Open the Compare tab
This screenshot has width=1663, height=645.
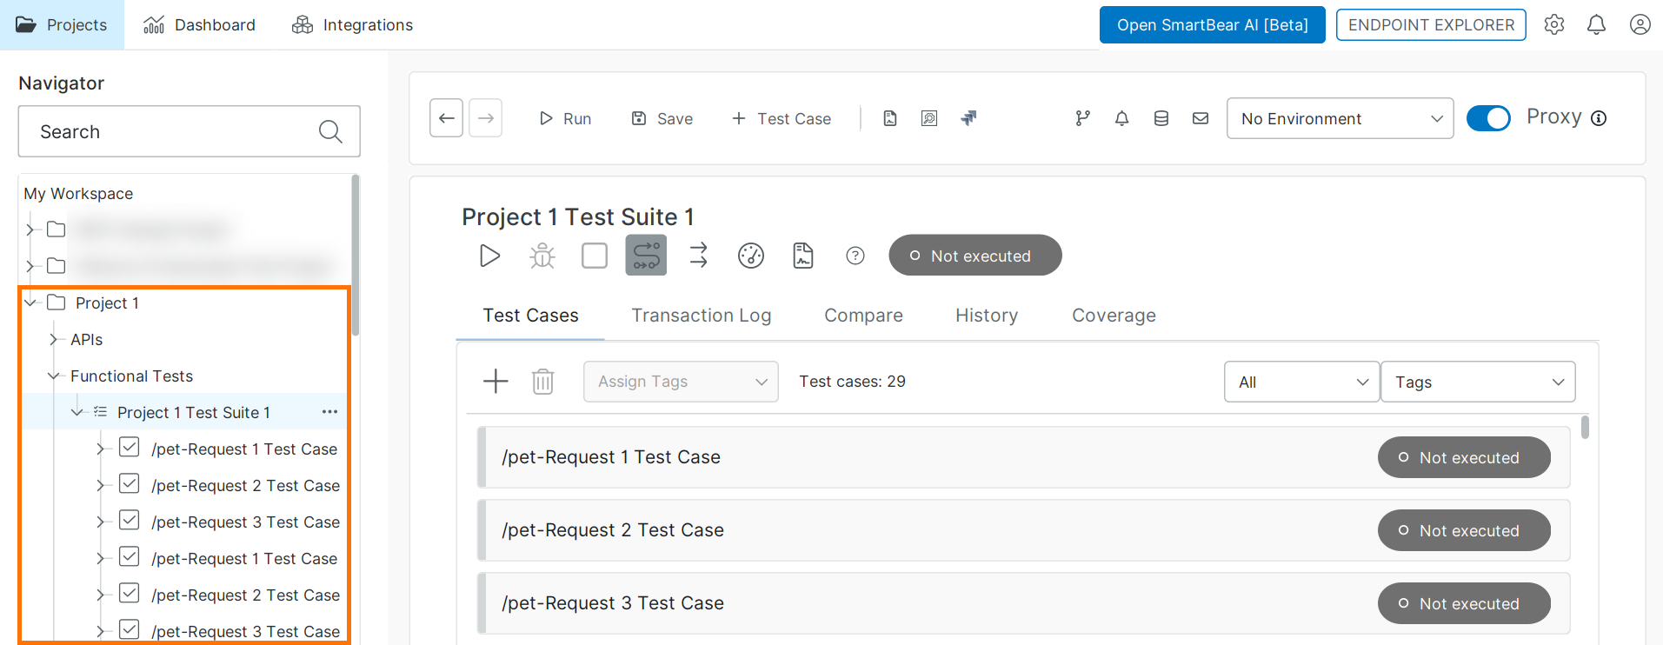[x=863, y=316]
